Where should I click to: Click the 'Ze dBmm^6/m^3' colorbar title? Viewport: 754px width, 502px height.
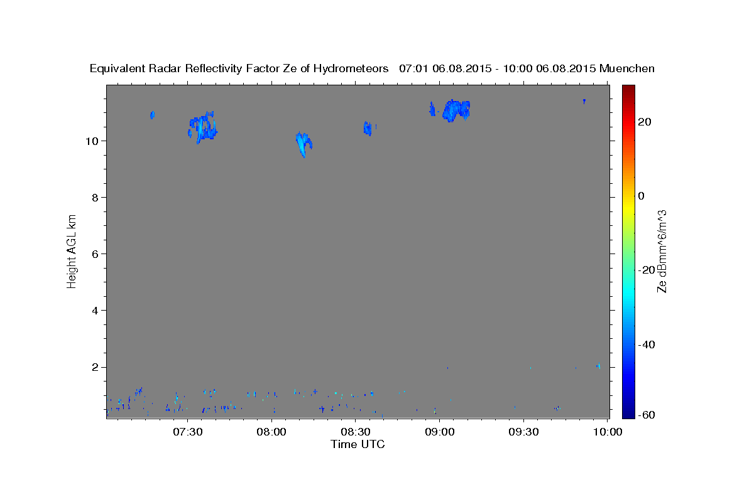coord(661,251)
